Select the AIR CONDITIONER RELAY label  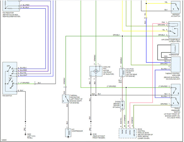coord(171,40)
